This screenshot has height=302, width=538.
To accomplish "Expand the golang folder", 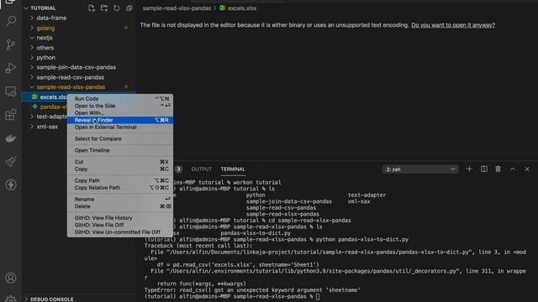I will coord(78,28).
